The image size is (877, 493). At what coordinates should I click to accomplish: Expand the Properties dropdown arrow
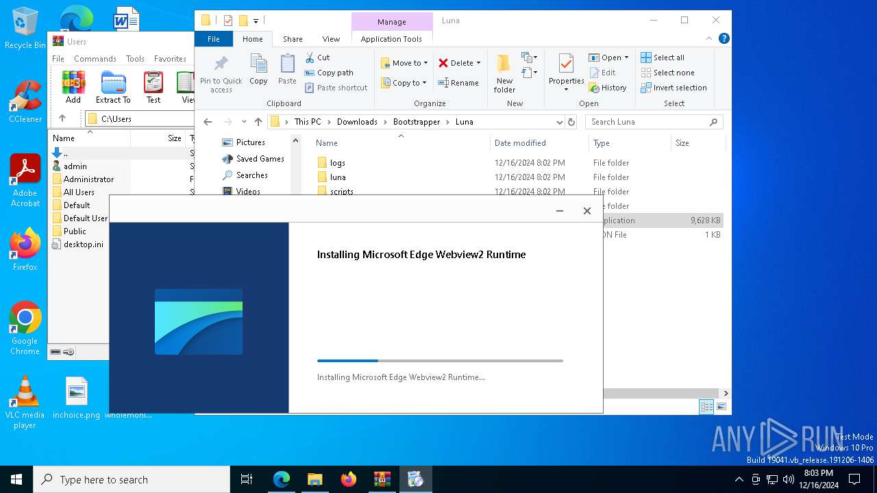pos(566,89)
